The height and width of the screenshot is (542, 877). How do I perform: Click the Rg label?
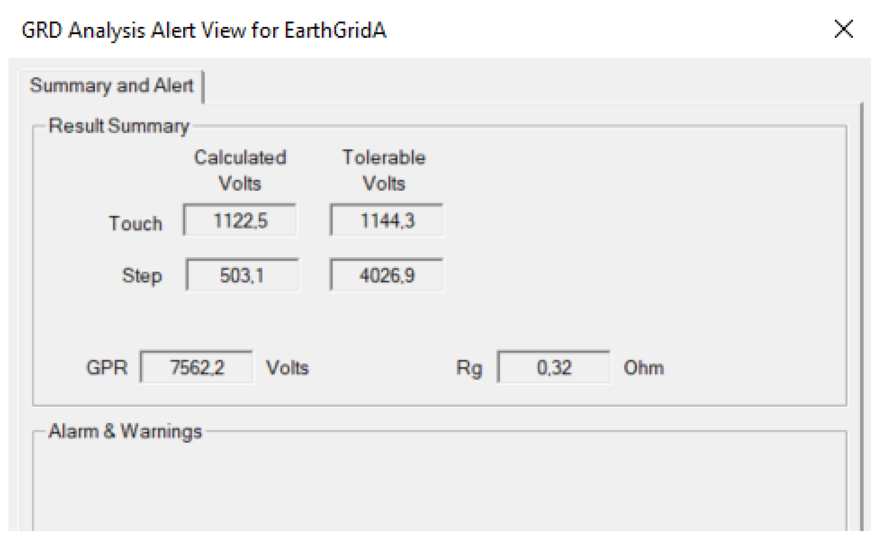469,368
